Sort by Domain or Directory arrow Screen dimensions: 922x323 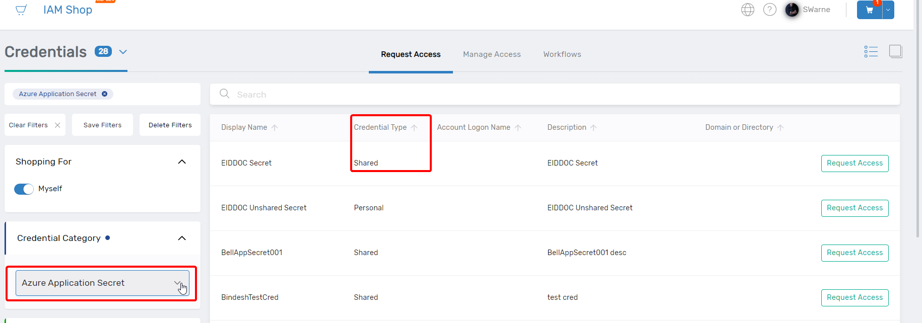[780, 128]
